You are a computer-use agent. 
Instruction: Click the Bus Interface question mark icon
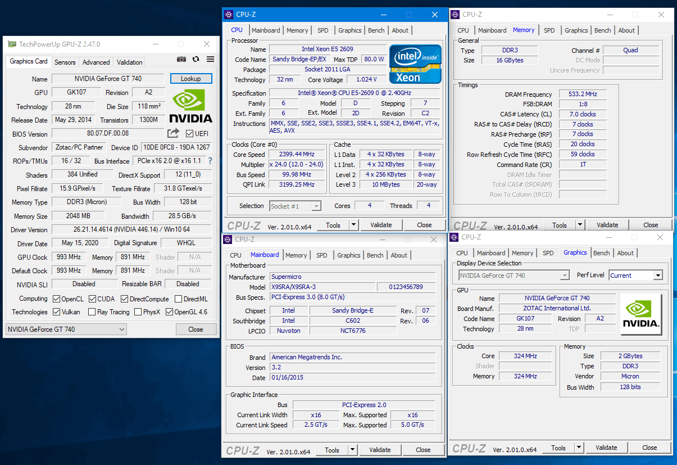click(210, 161)
